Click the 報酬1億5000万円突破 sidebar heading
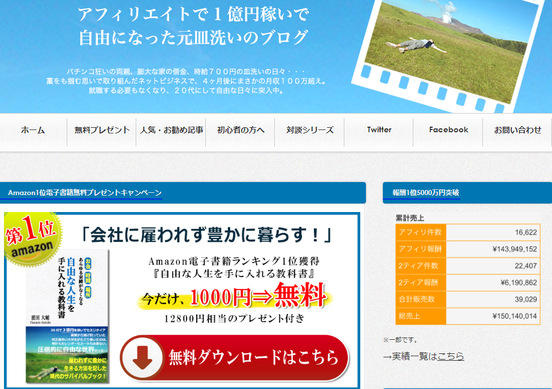552x389 pixels. pyautogui.click(x=426, y=193)
